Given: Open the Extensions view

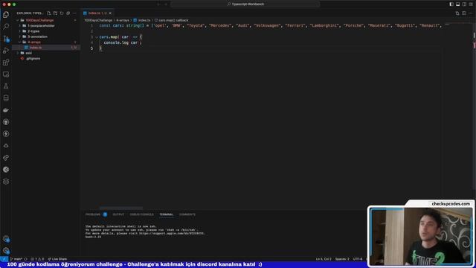Looking at the screenshot, I should (6, 63).
